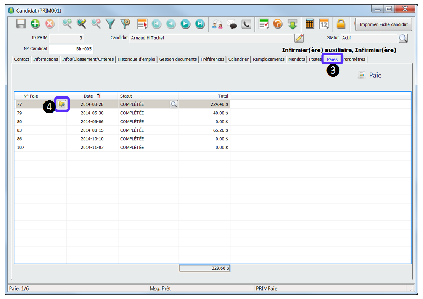Open the calendar icon in toolbar
The height and width of the screenshot is (299, 423).
pos(324,24)
